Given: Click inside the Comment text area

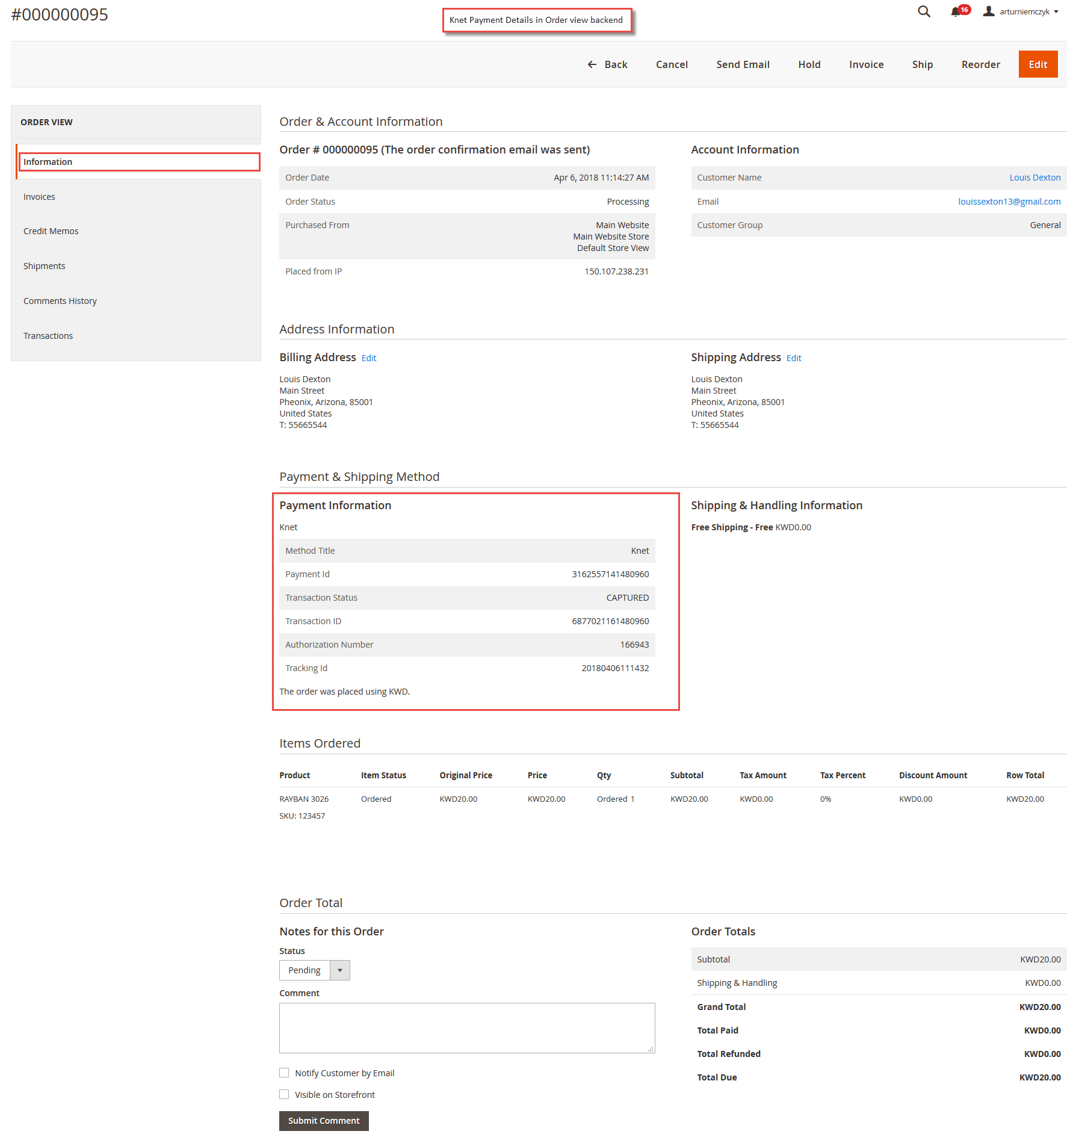Looking at the screenshot, I should click(466, 1027).
